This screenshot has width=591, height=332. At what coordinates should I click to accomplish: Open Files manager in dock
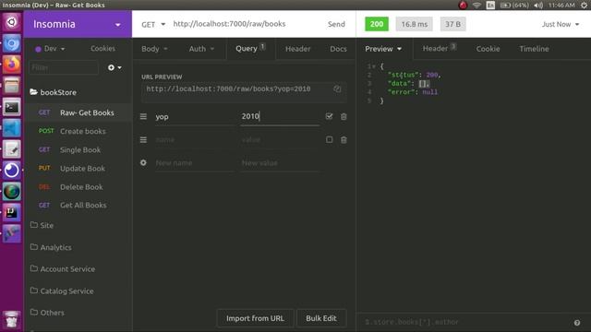click(x=12, y=86)
